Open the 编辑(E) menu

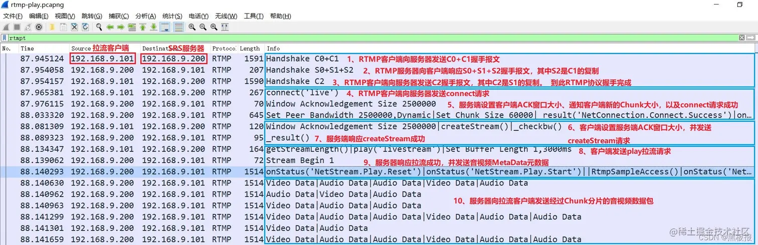tap(39, 16)
